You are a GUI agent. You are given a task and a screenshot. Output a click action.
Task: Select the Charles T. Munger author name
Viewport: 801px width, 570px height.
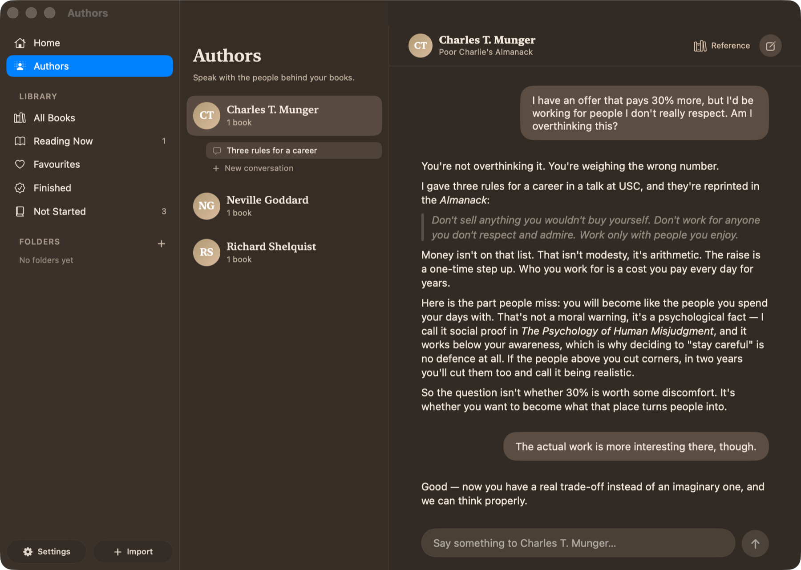(272, 109)
